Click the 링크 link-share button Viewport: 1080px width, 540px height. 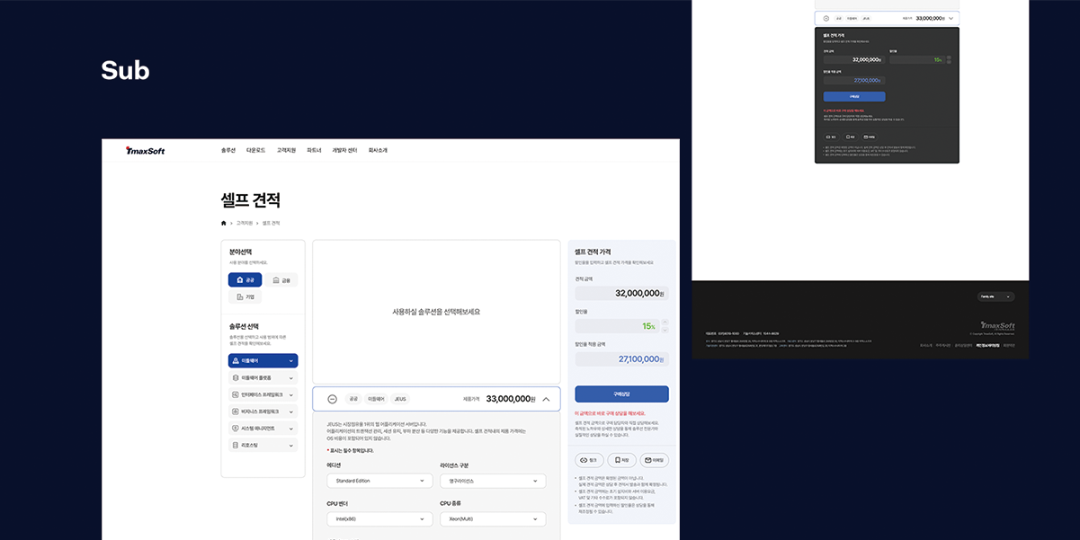point(589,460)
